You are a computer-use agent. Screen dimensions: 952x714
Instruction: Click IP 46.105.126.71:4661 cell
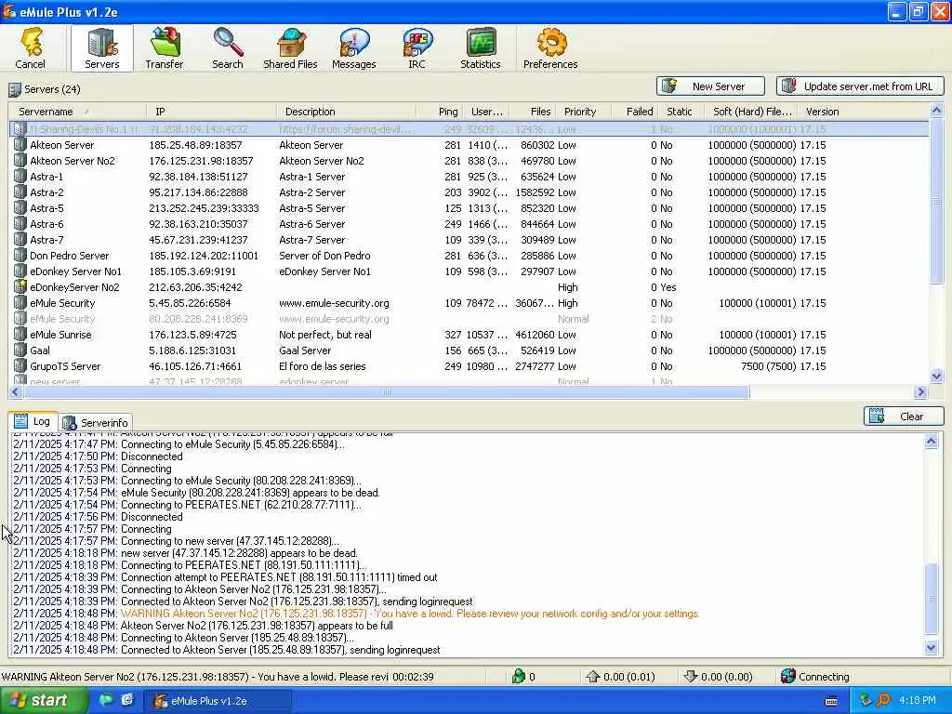click(x=195, y=366)
